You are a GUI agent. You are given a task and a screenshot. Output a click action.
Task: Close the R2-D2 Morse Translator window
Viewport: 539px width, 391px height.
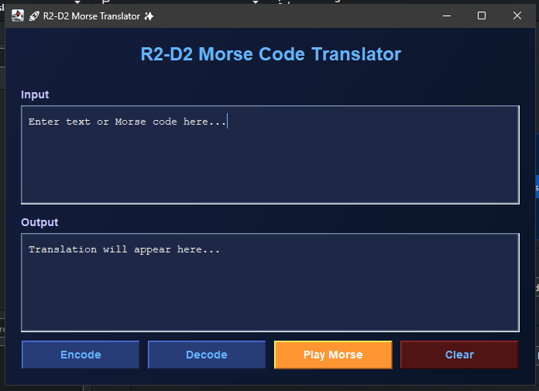click(x=517, y=15)
